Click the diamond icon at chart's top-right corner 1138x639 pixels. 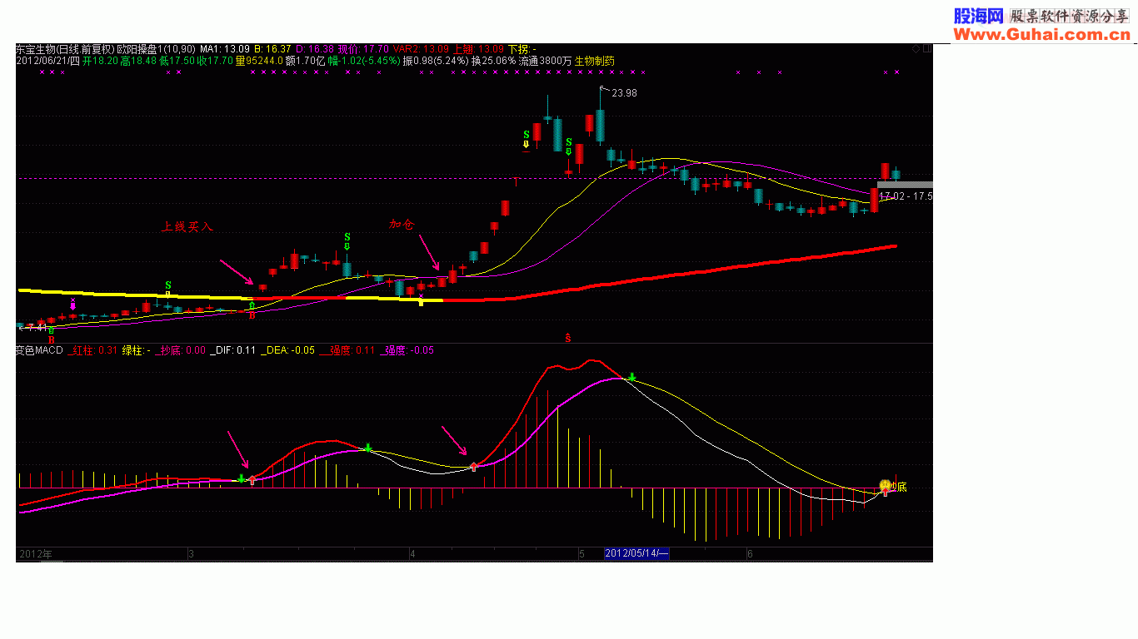[916, 48]
